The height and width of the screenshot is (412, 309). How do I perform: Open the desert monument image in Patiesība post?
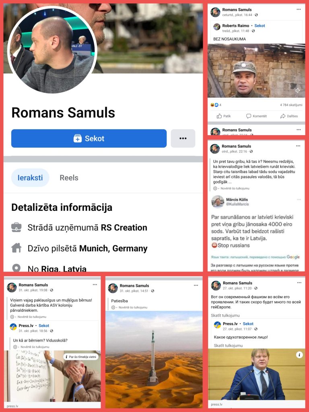(x=154, y=359)
